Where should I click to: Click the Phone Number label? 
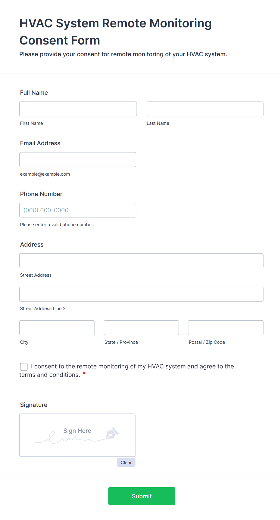tap(41, 194)
